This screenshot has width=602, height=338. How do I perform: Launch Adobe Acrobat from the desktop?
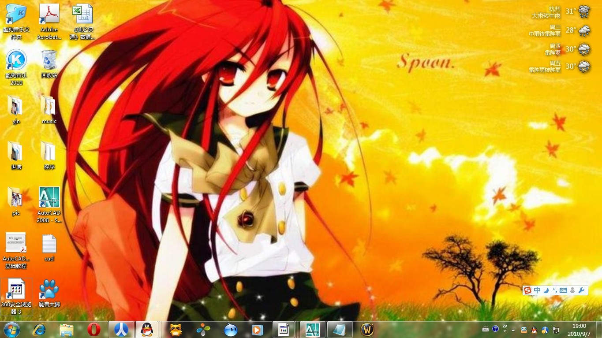click(49, 21)
